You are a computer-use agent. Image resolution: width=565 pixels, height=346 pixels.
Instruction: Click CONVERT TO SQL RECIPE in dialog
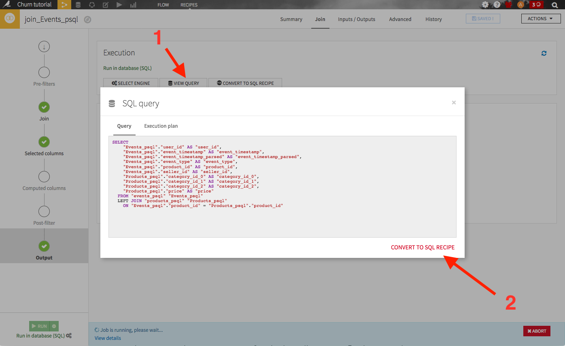[423, 247]
